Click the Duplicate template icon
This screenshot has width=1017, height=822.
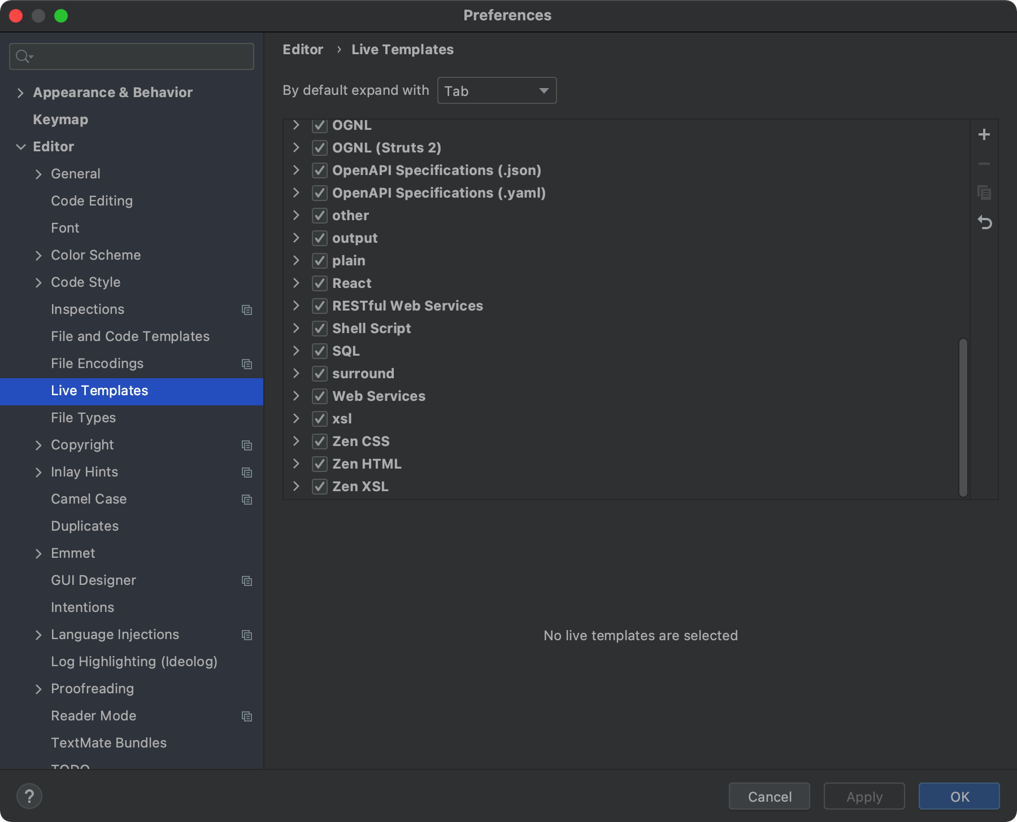(x=984, y=193)
